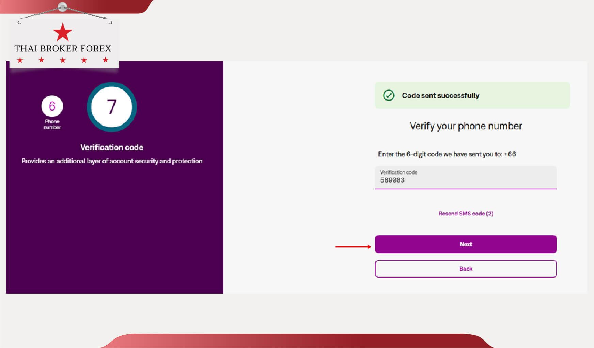Go back using the Back button
The height and width of the screenshot is (348, 594).
tap(466, 269)
